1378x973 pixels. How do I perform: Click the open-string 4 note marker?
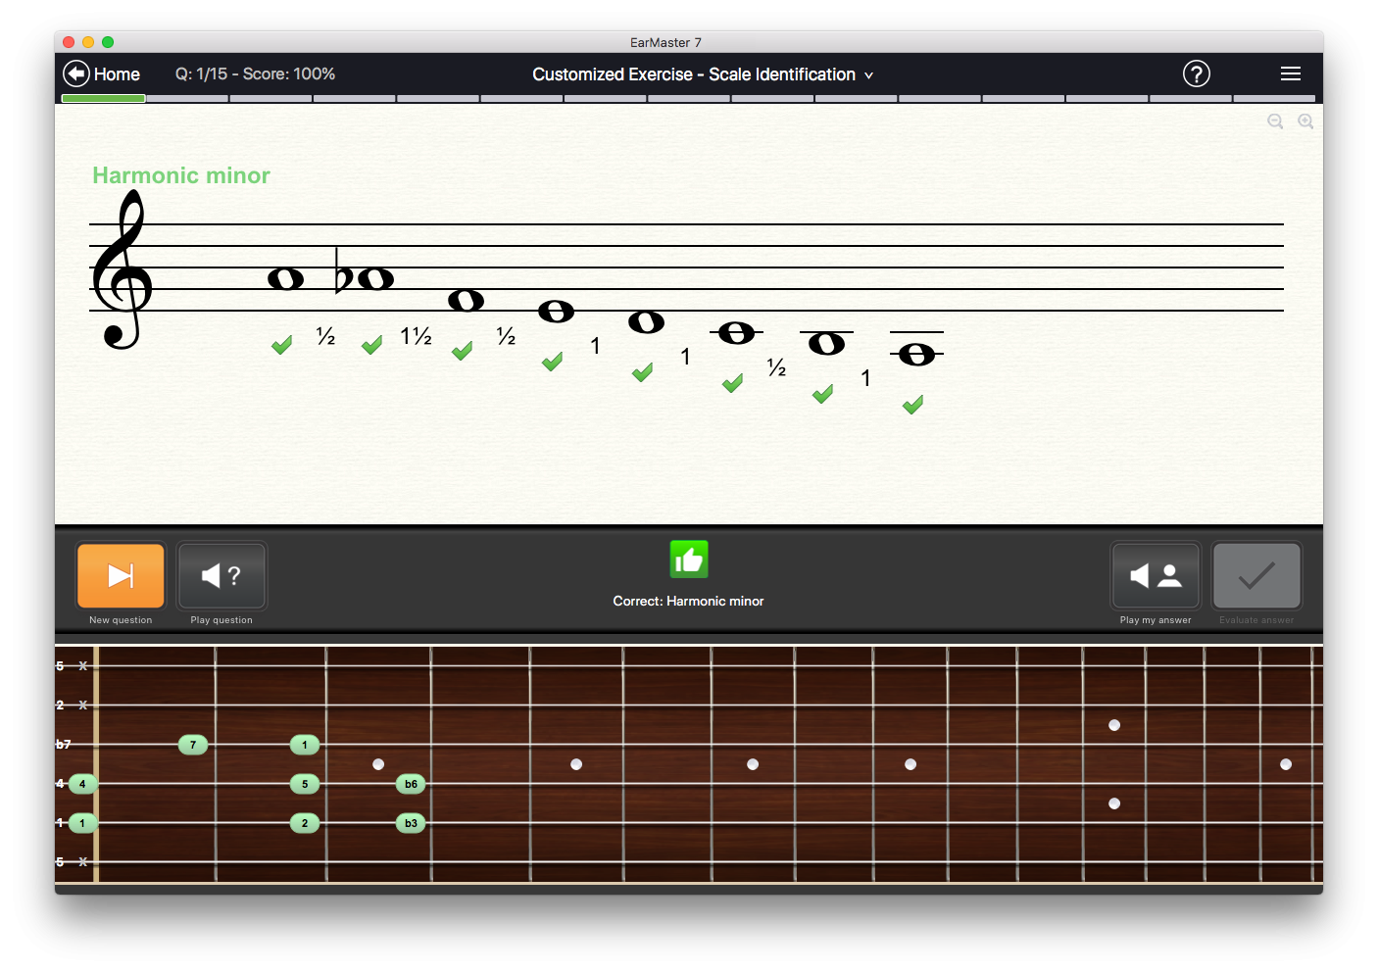pos(82,784)
